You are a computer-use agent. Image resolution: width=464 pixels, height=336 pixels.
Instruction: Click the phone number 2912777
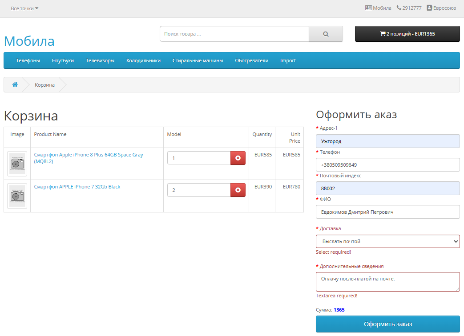[409, 8]
